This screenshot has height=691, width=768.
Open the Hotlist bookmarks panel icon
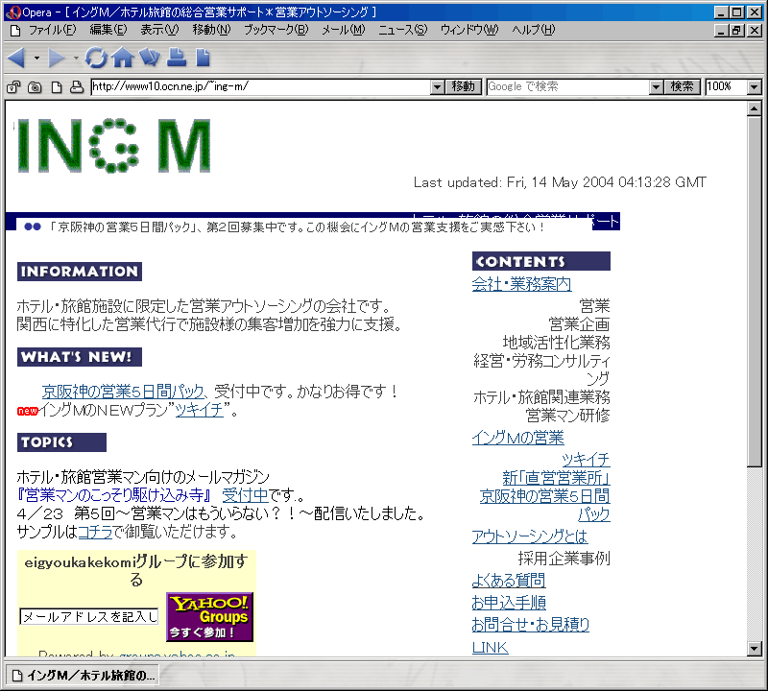(150, 58)
